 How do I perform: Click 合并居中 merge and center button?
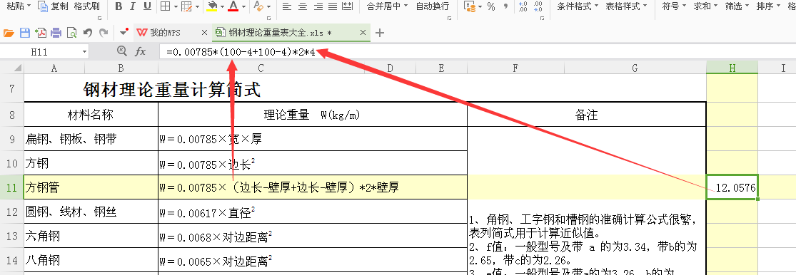(387, 6)
